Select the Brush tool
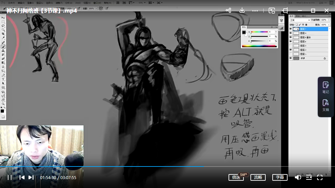This screenshot has width=335, height=188. (x=3, y=47)
